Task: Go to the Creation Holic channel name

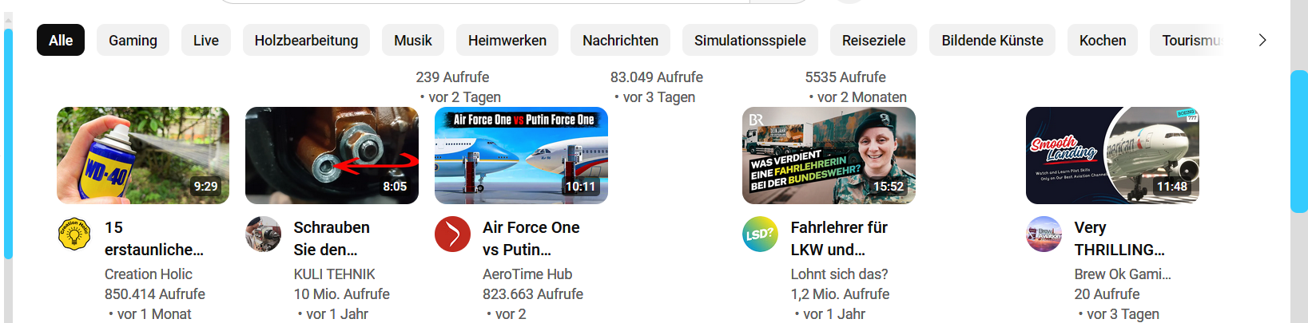Action: pos(149,274)
